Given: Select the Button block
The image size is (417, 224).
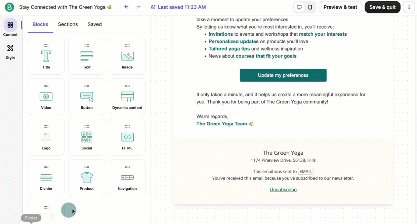Looking at the screenshot, I should [87, 96].
